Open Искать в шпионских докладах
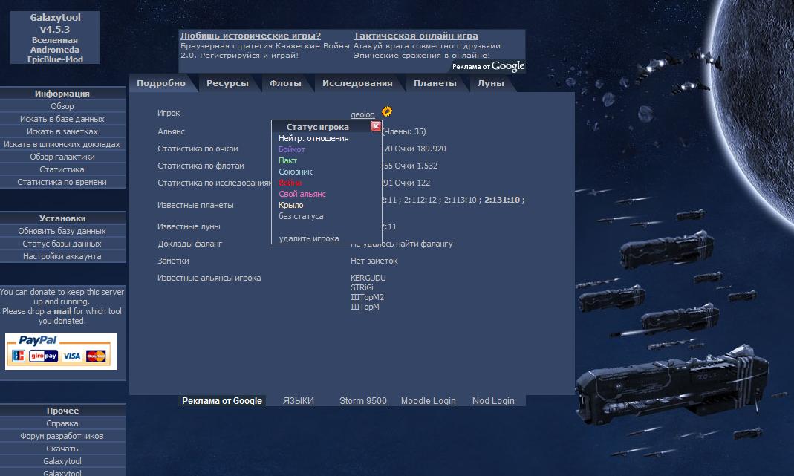Image resolution: width=794 pixels, height=476 pixels. pyautogui.click(x=62, y=144)
